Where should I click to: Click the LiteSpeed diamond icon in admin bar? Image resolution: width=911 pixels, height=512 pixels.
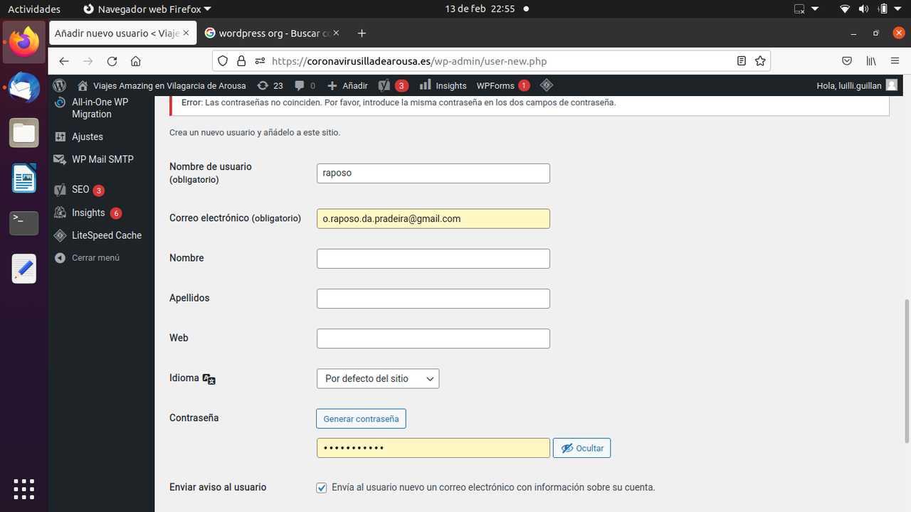tap(547, 85)
